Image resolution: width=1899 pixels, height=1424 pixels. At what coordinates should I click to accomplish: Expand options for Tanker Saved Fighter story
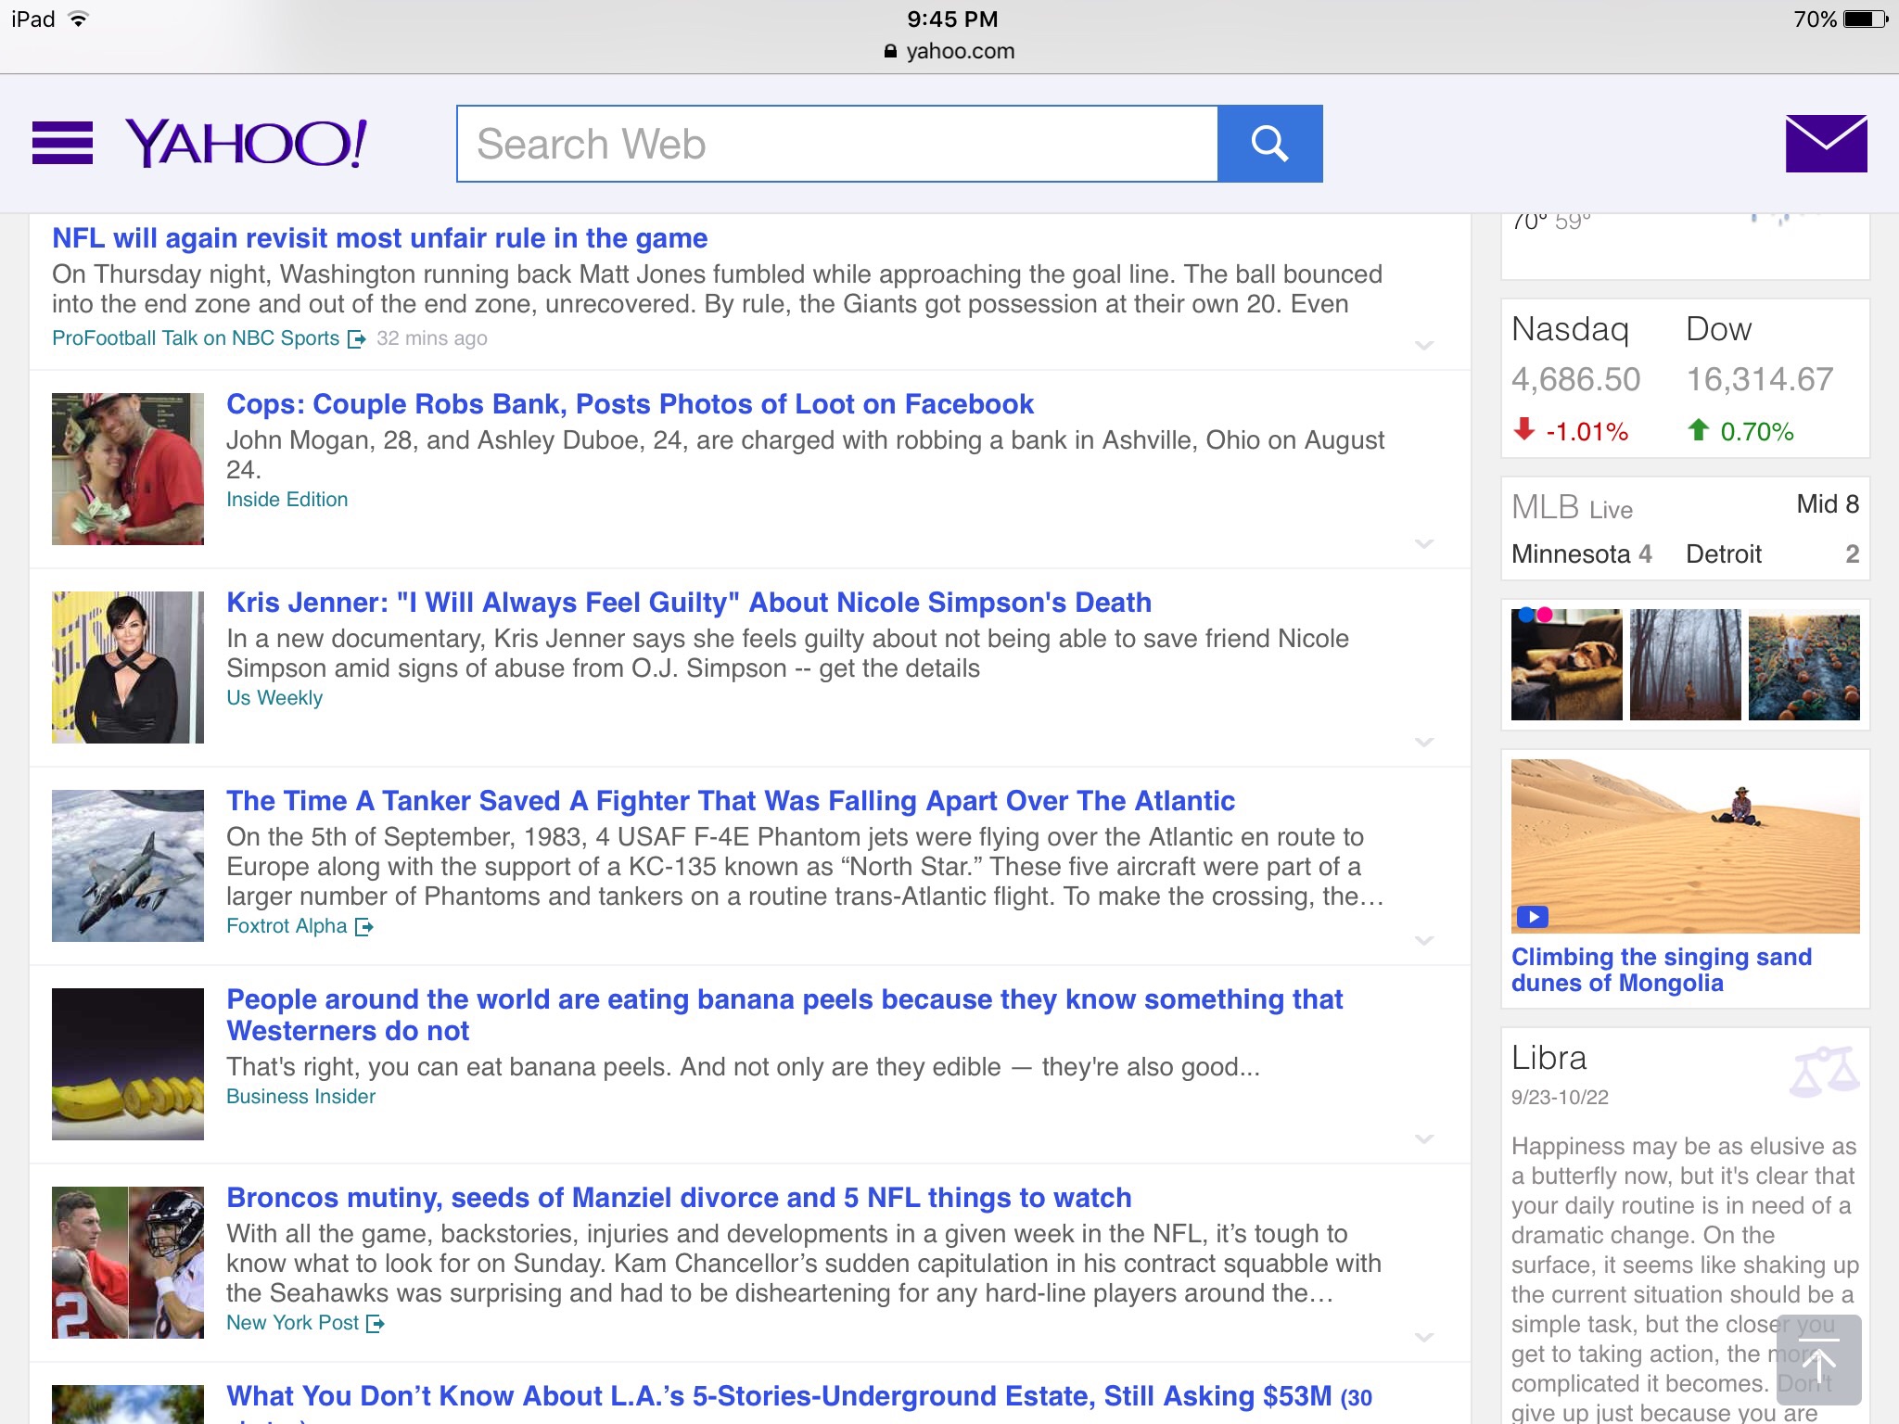tap(1424, 940)
